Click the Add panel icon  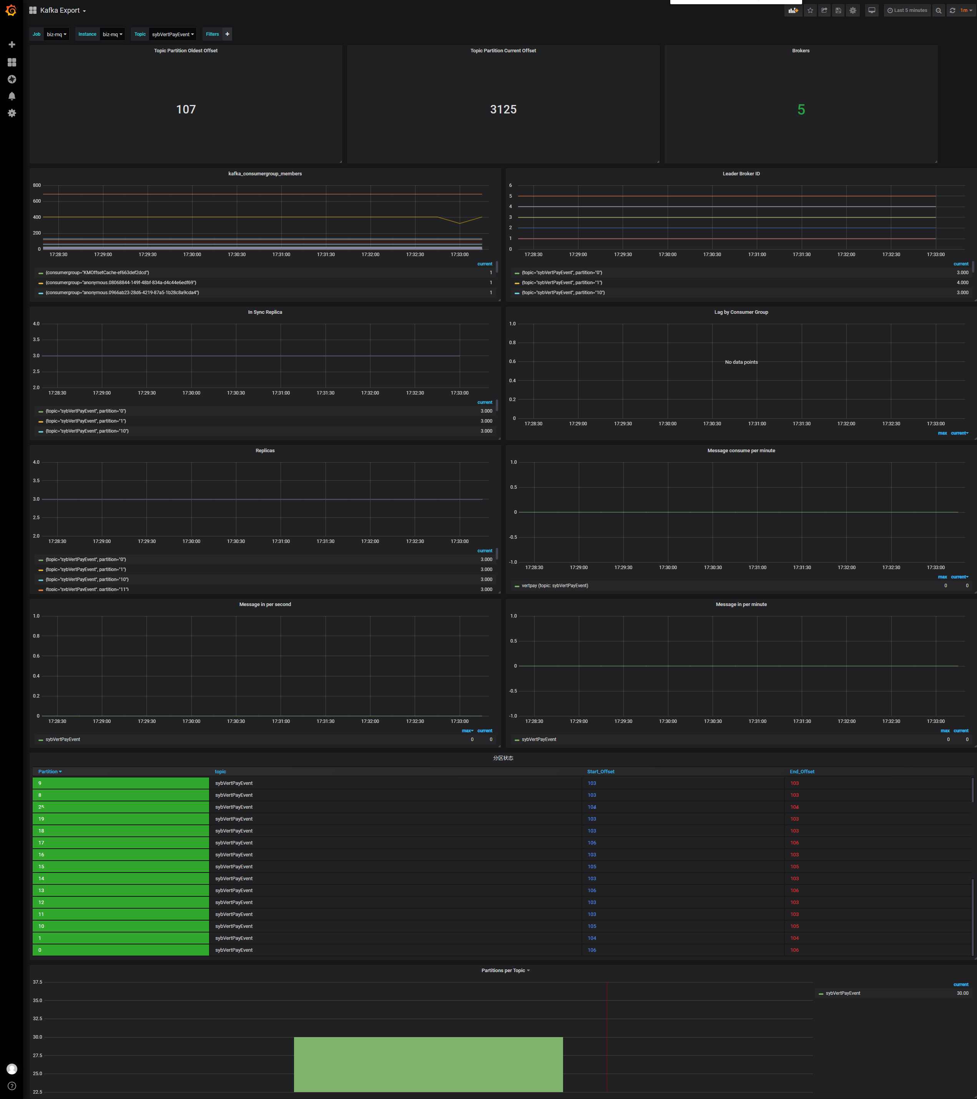tap(793, 10)
